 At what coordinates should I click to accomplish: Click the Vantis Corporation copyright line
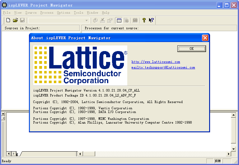[83, 108]
